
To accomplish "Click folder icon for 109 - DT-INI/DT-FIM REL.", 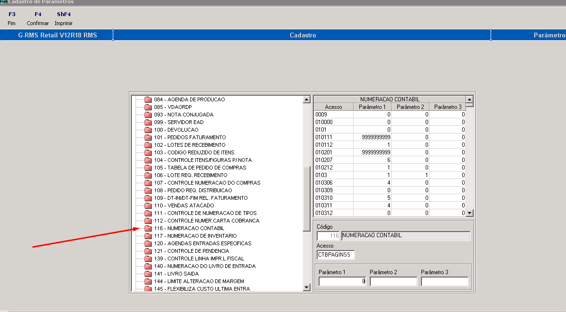I will [x=148, y=198].
